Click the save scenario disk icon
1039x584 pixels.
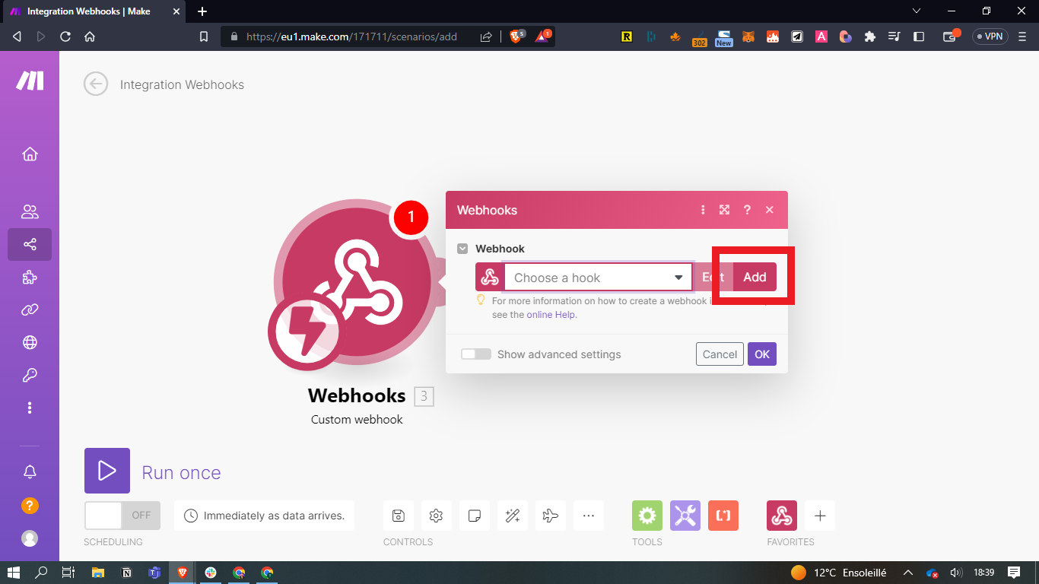click(398, 516)
